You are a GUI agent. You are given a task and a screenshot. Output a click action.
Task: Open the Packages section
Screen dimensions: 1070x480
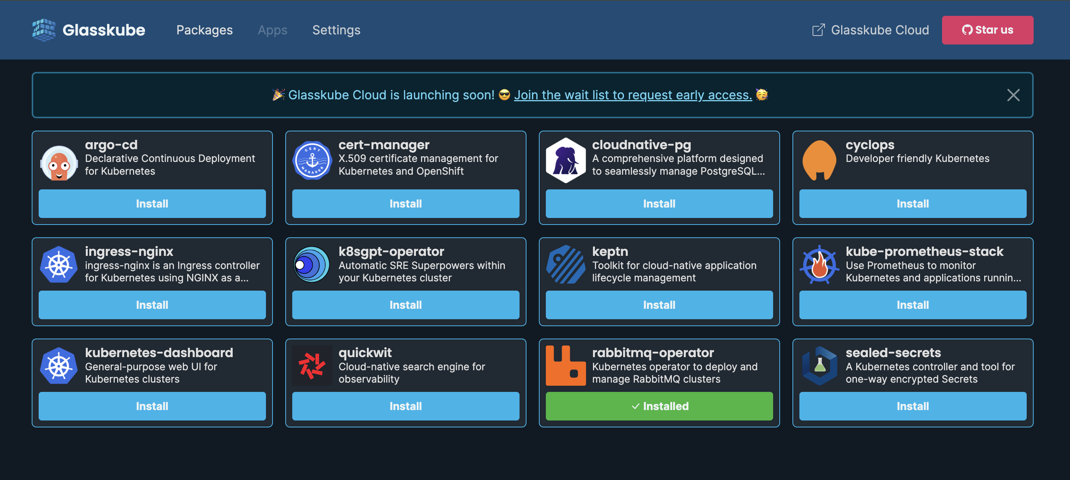click(x=204, y=29)
